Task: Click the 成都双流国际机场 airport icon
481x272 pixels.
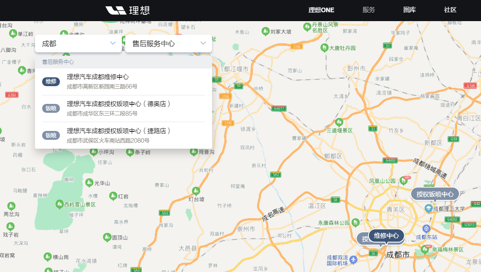Action: [353, 260]
